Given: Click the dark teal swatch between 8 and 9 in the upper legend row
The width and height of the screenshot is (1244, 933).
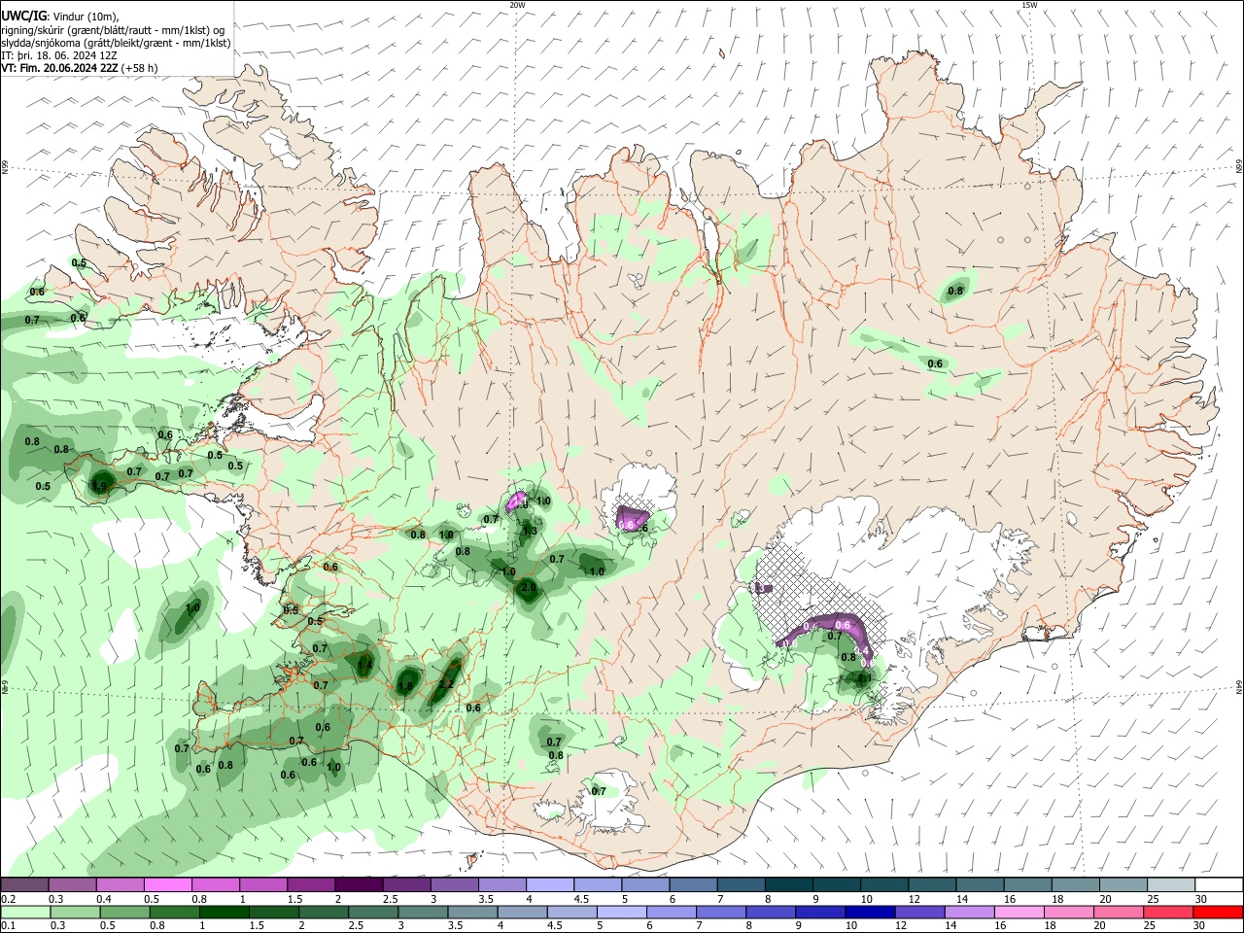Looking at the screenshot, I should pyautogui.click(x=787, y=885).
